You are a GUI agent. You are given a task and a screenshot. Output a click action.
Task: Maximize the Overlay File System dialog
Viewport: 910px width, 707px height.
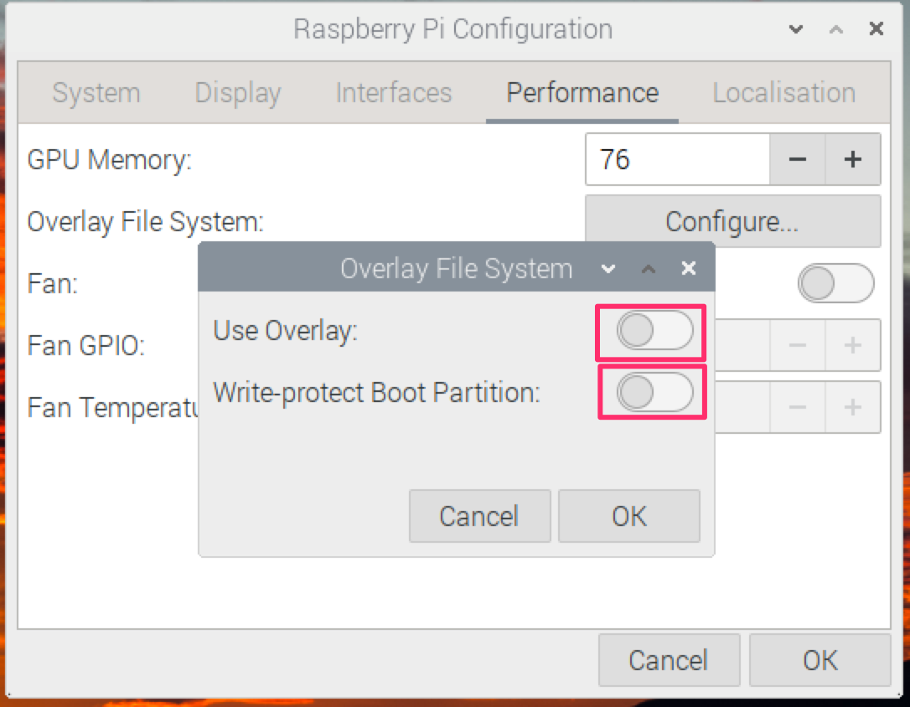pyautogui.click(x=648, y=269)
